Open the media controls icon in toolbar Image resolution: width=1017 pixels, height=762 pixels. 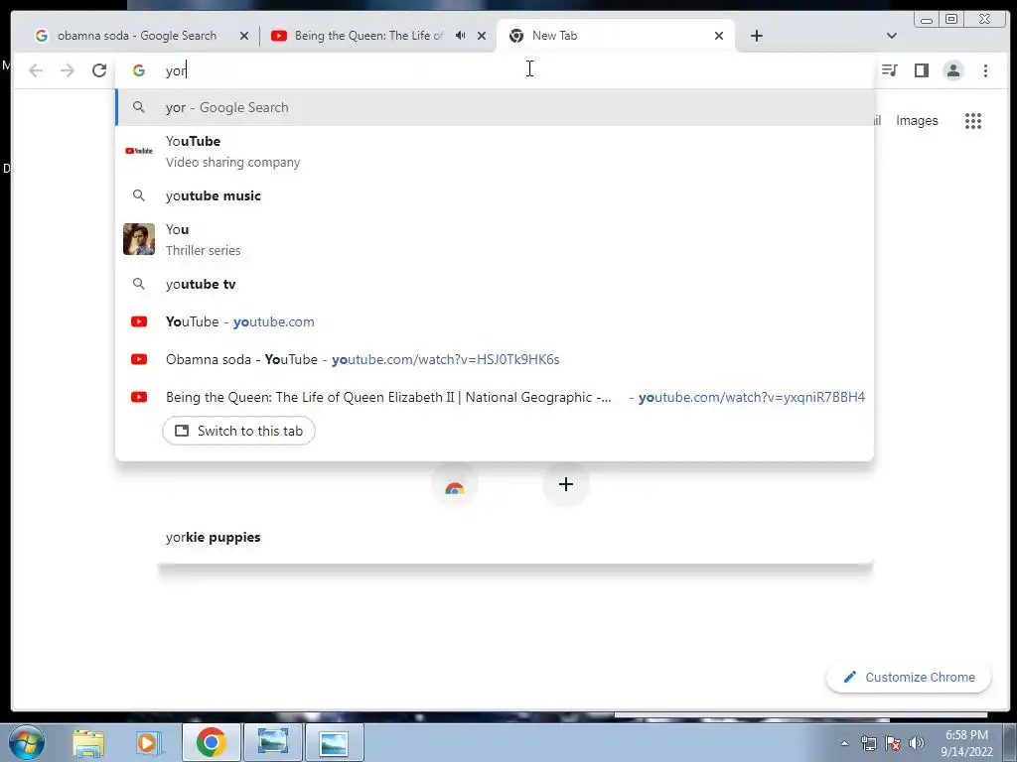tap(889, 70)
